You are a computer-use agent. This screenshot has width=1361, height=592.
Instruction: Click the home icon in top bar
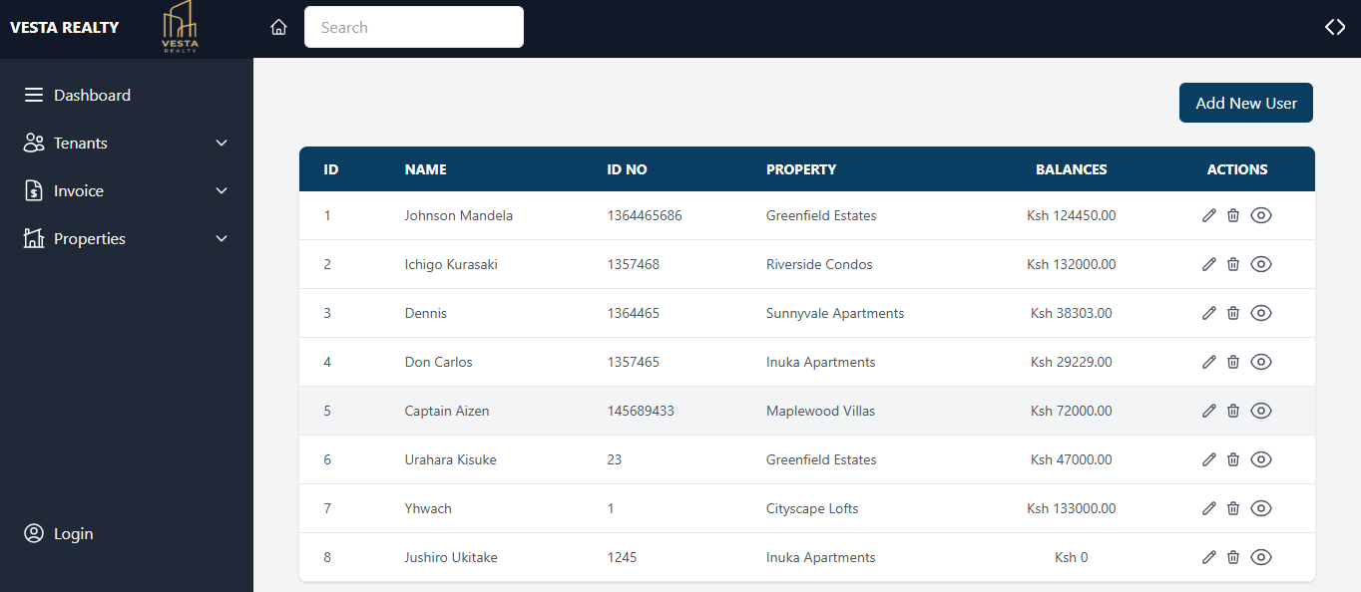(278, 28)
